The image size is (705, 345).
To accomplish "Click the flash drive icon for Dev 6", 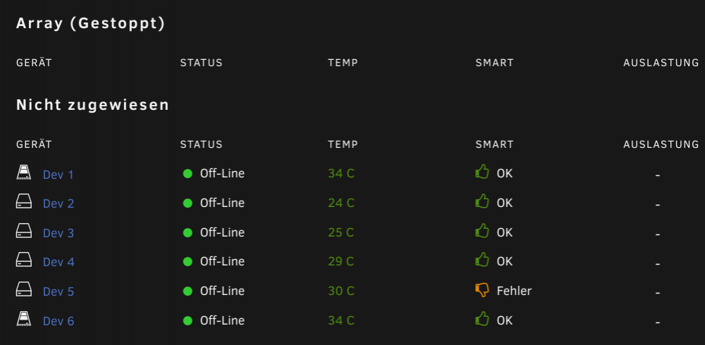I will click(x=24, y=319).
